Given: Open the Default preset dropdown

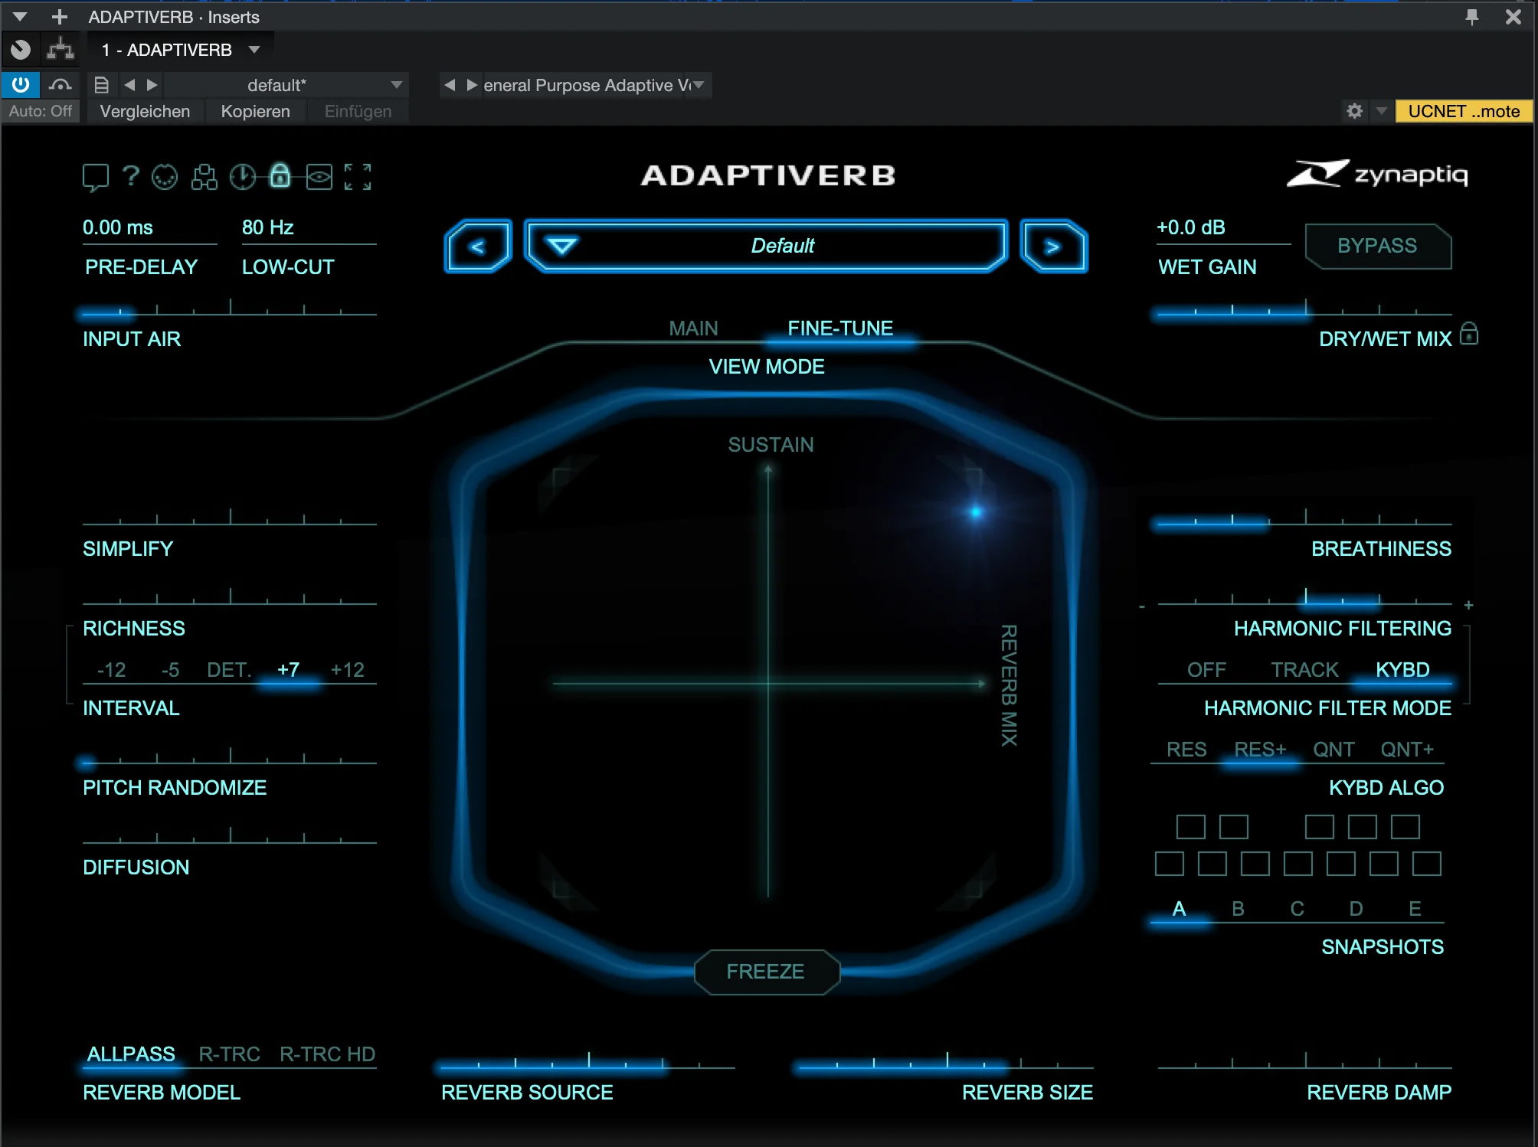Looking at the screenshot, I should (x=766, y=247).
